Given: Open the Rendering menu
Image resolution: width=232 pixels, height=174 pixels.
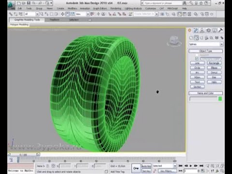Looking at the screenshot, I should (116, 8).
